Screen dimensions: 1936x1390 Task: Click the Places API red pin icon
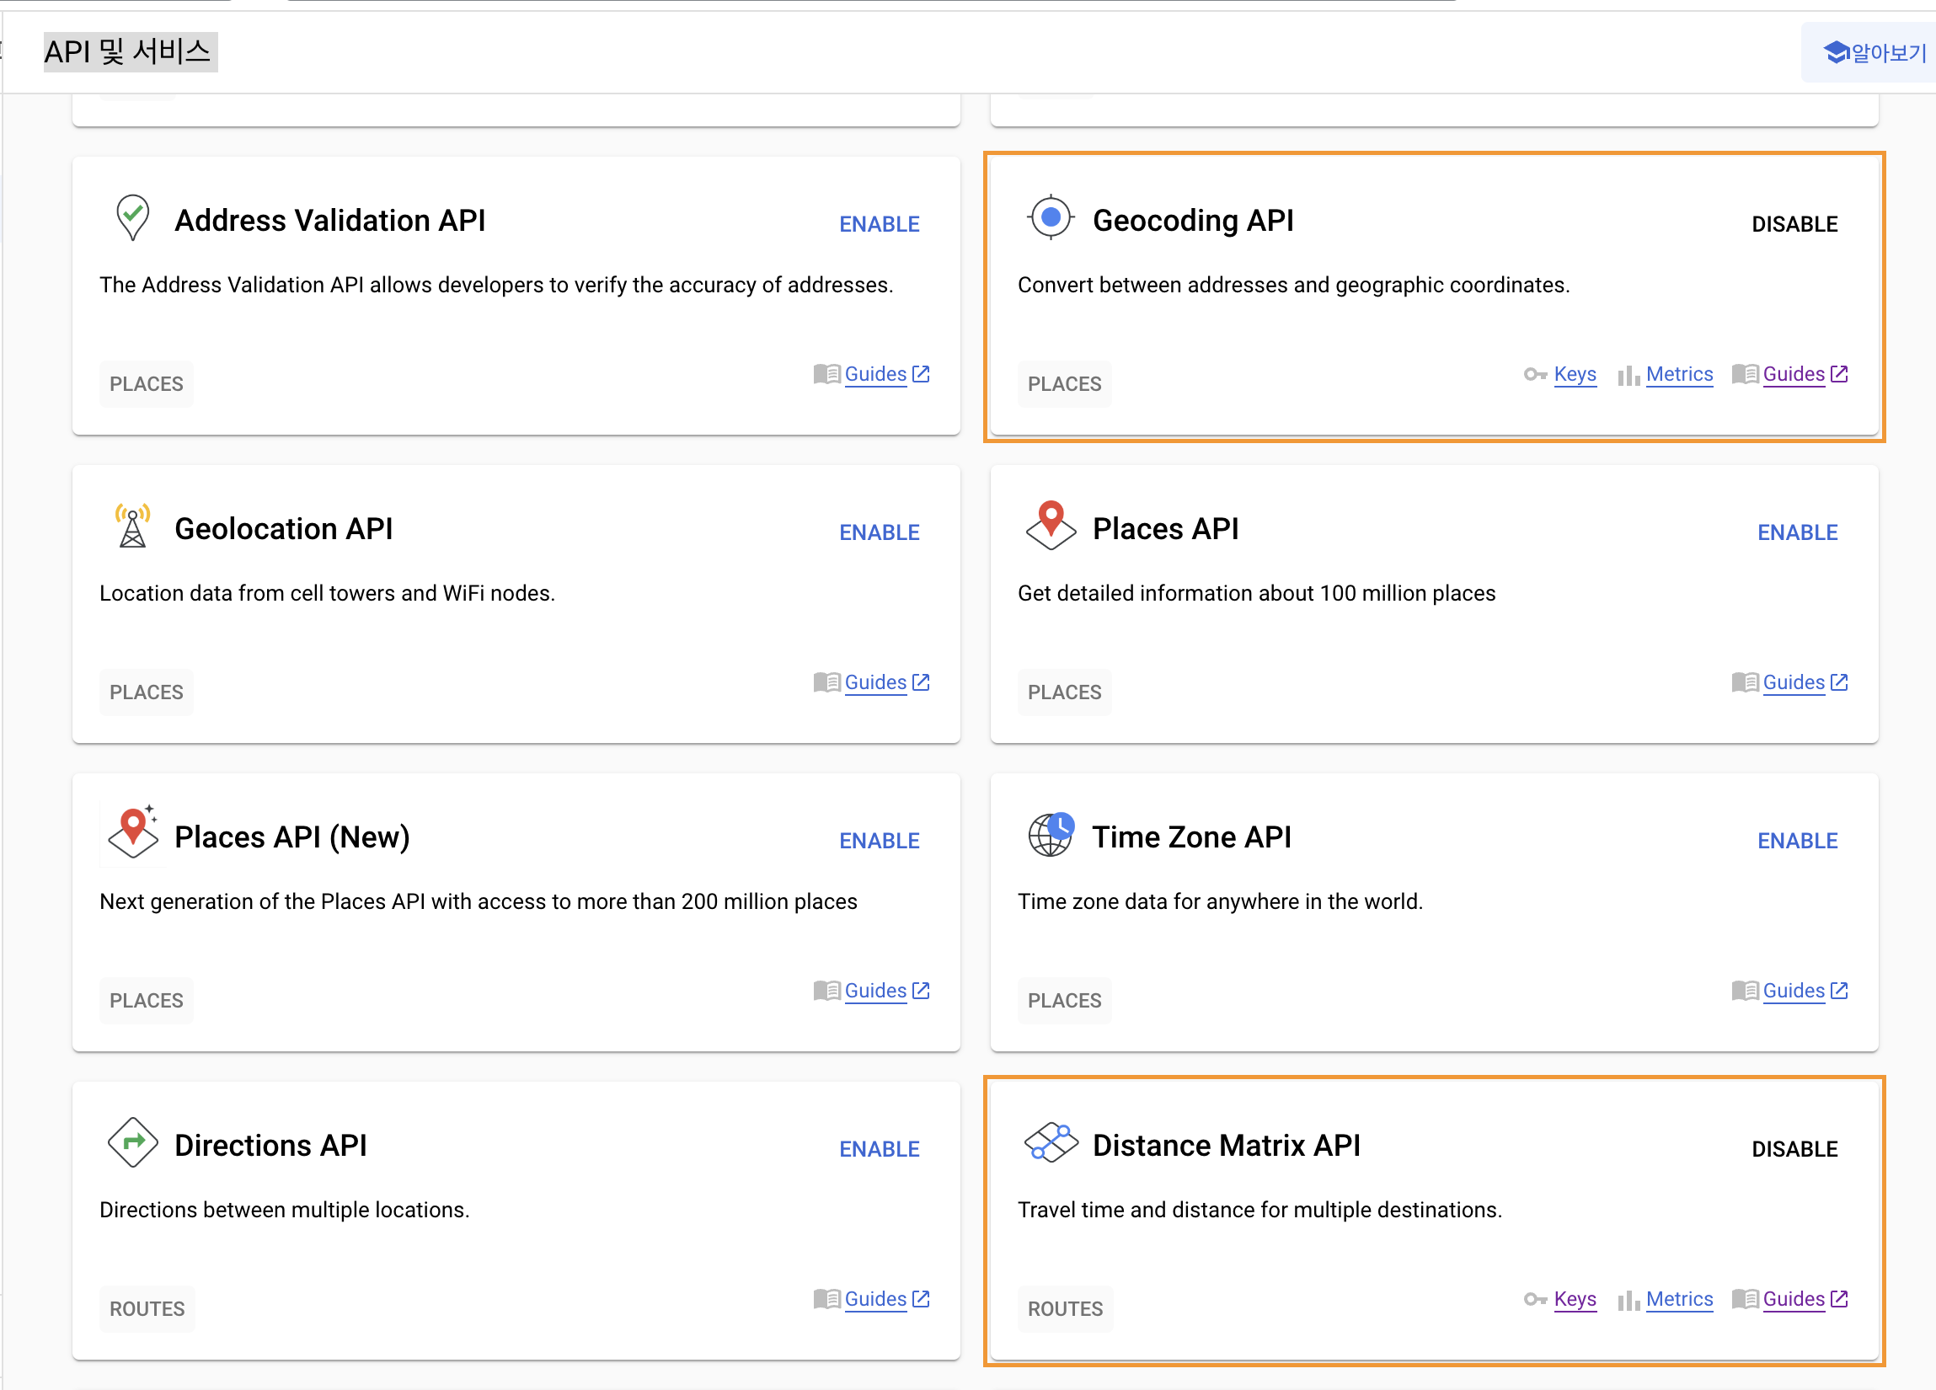pyautogui.click(x=1051, y=524)
